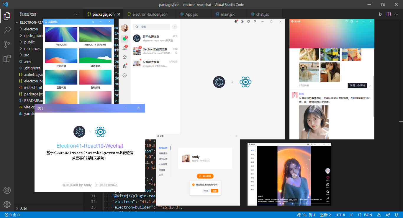Screen dimensions: 403x218
Task: Click the theme shirt icon in chat titlebar
Action: coord(248,21)
